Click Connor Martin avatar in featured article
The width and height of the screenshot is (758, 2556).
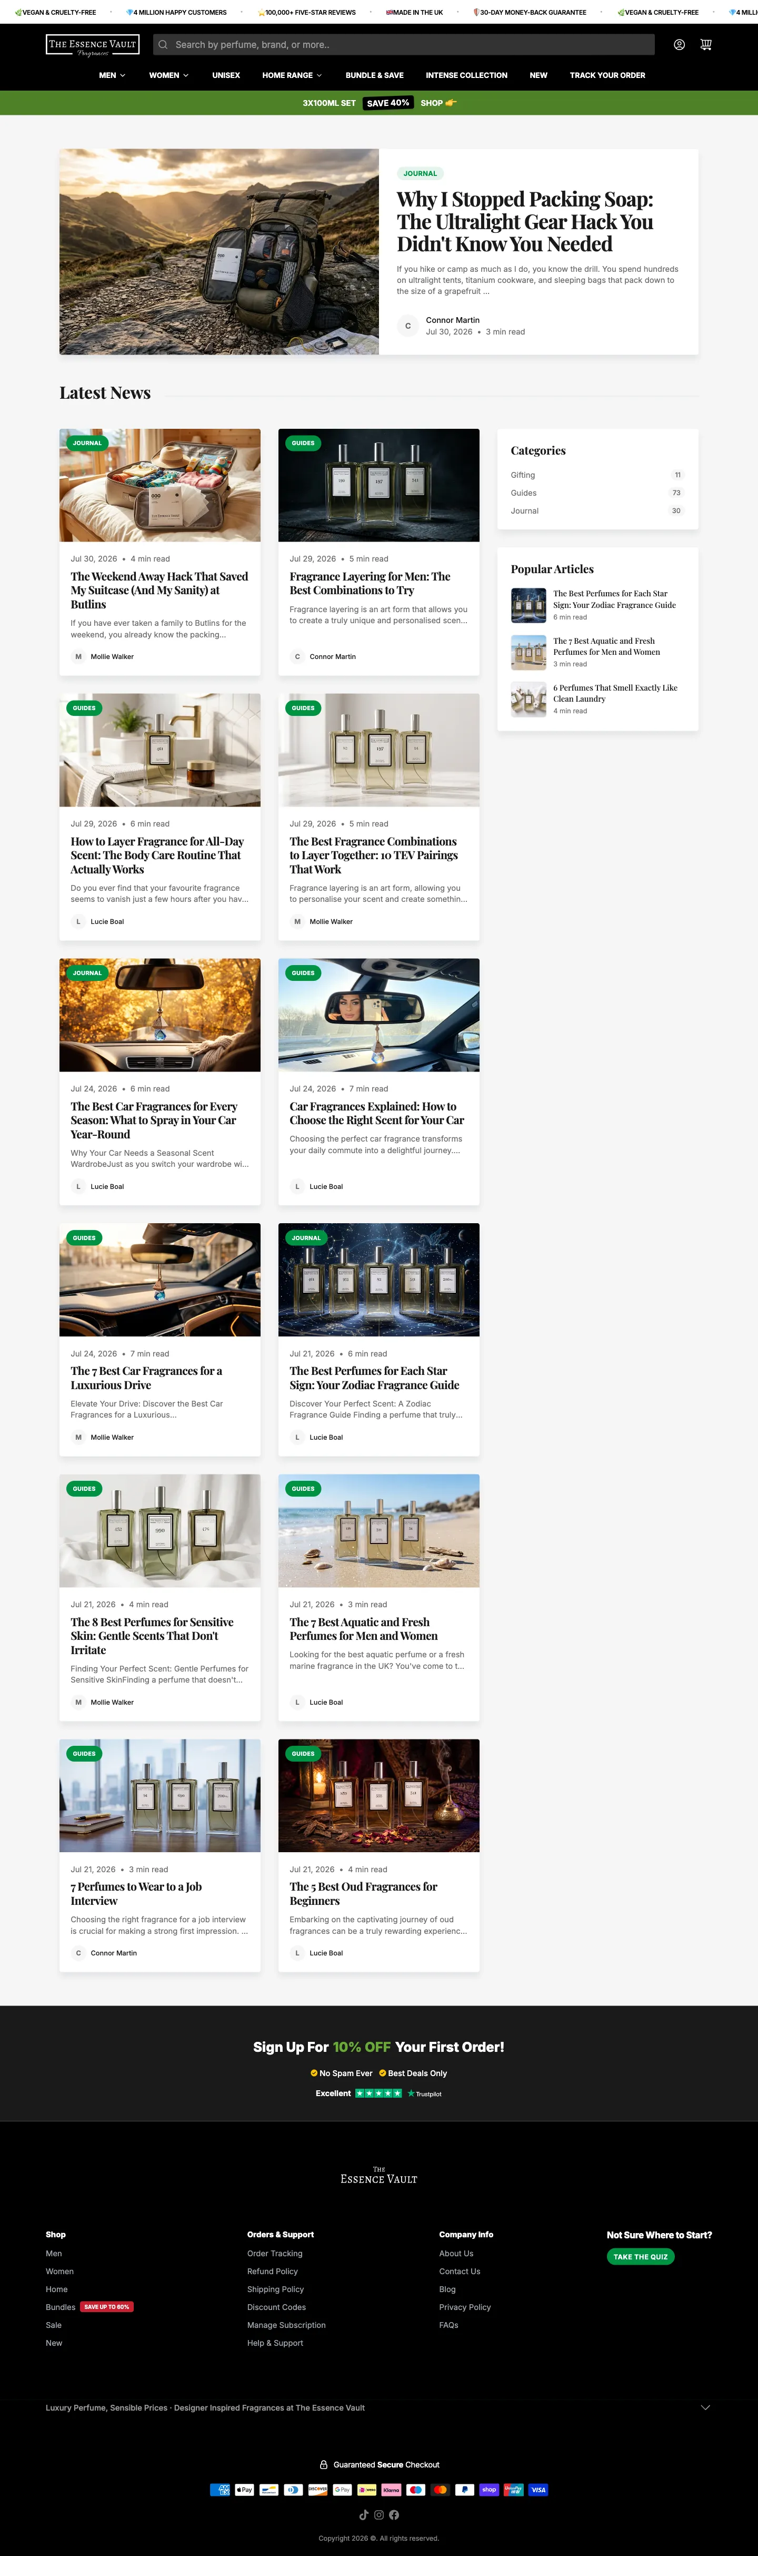point(407,326)
